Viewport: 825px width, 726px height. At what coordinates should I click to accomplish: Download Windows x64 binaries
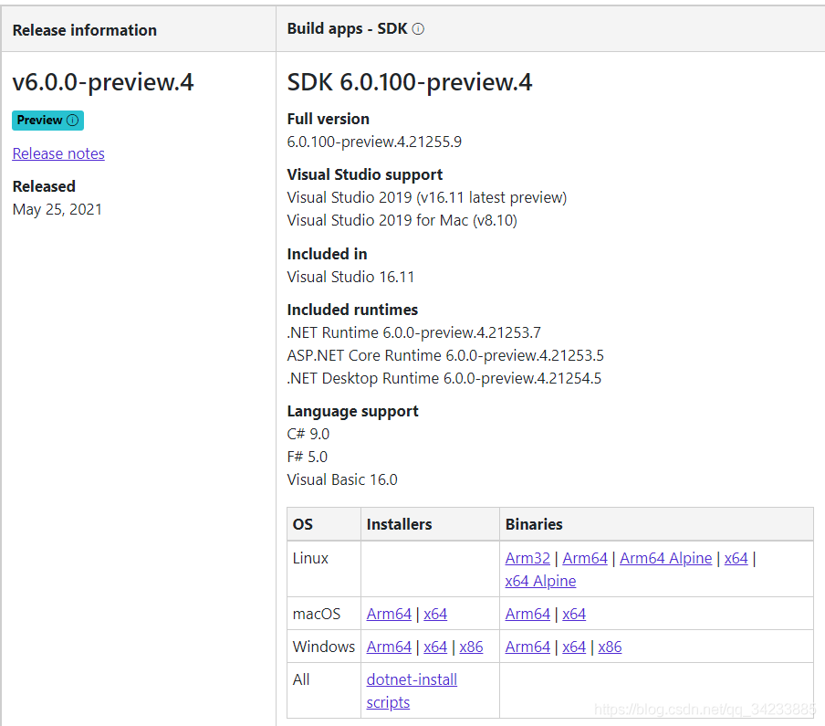573,647
